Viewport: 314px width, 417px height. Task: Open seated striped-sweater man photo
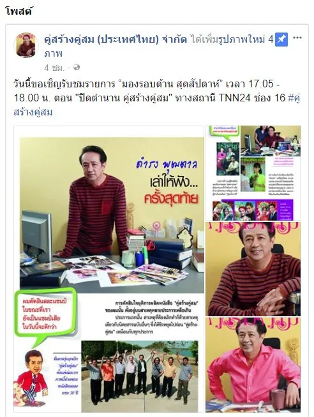click(253, 269)
